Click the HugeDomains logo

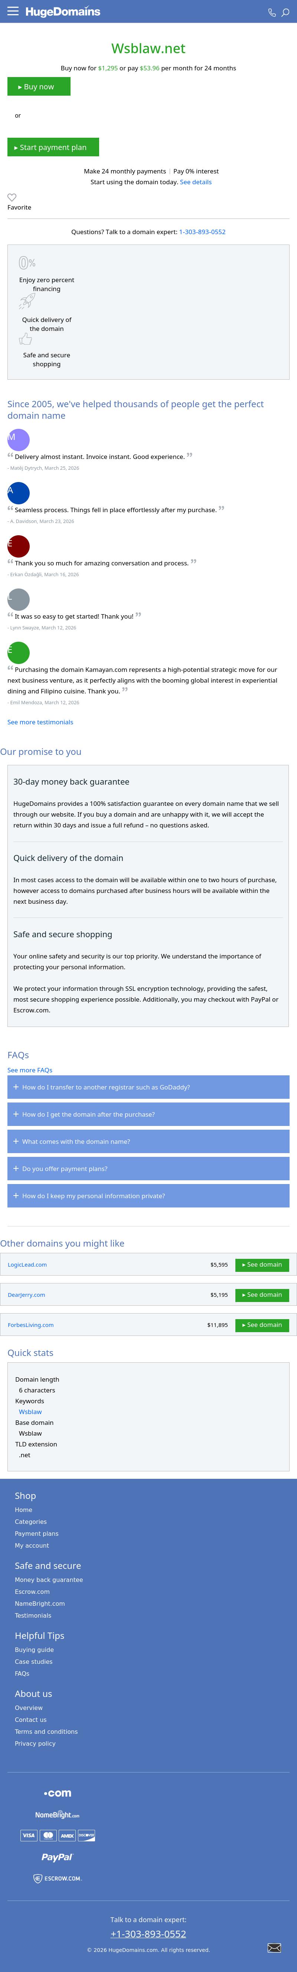click(63, 12)
